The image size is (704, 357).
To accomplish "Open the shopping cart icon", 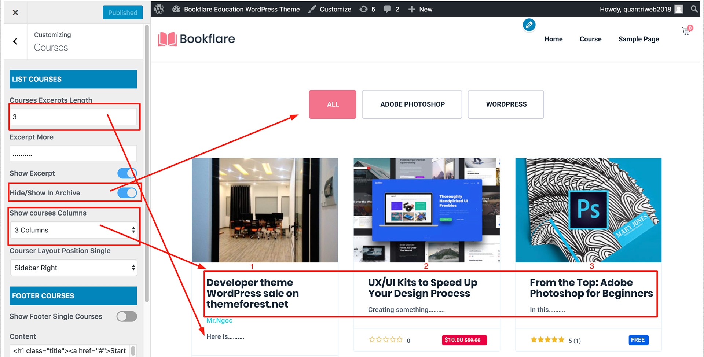I will 686,31.
